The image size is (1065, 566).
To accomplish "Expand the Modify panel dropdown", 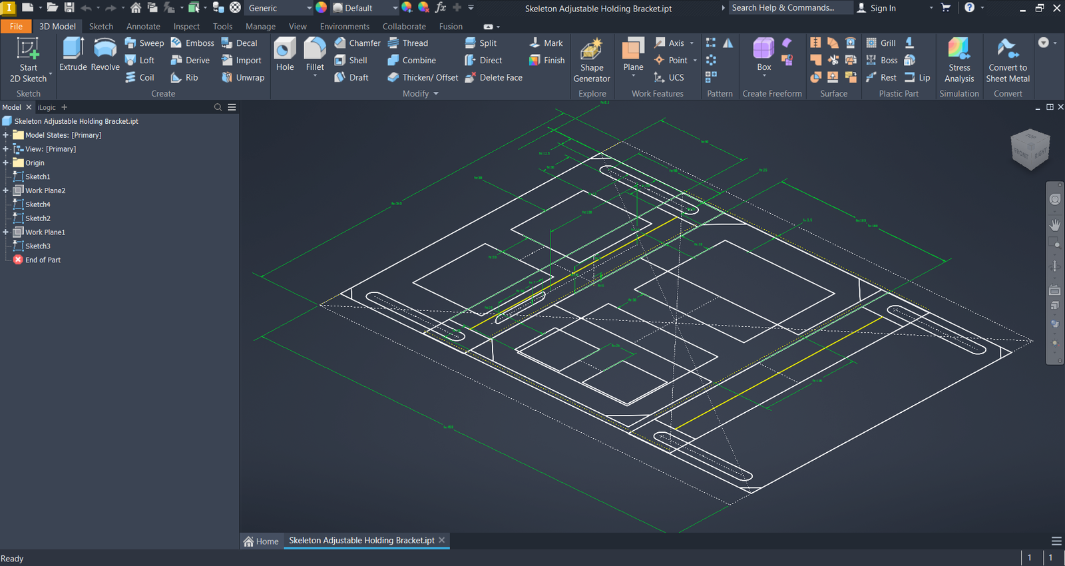I will [436, 94].
